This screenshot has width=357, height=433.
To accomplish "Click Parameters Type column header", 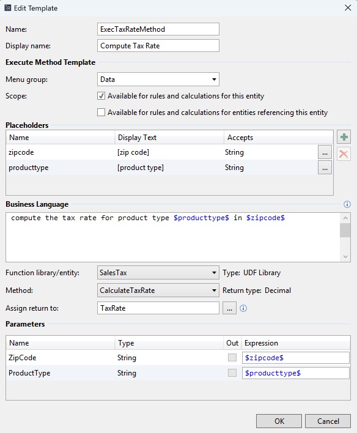I will [x=169, y=342].
